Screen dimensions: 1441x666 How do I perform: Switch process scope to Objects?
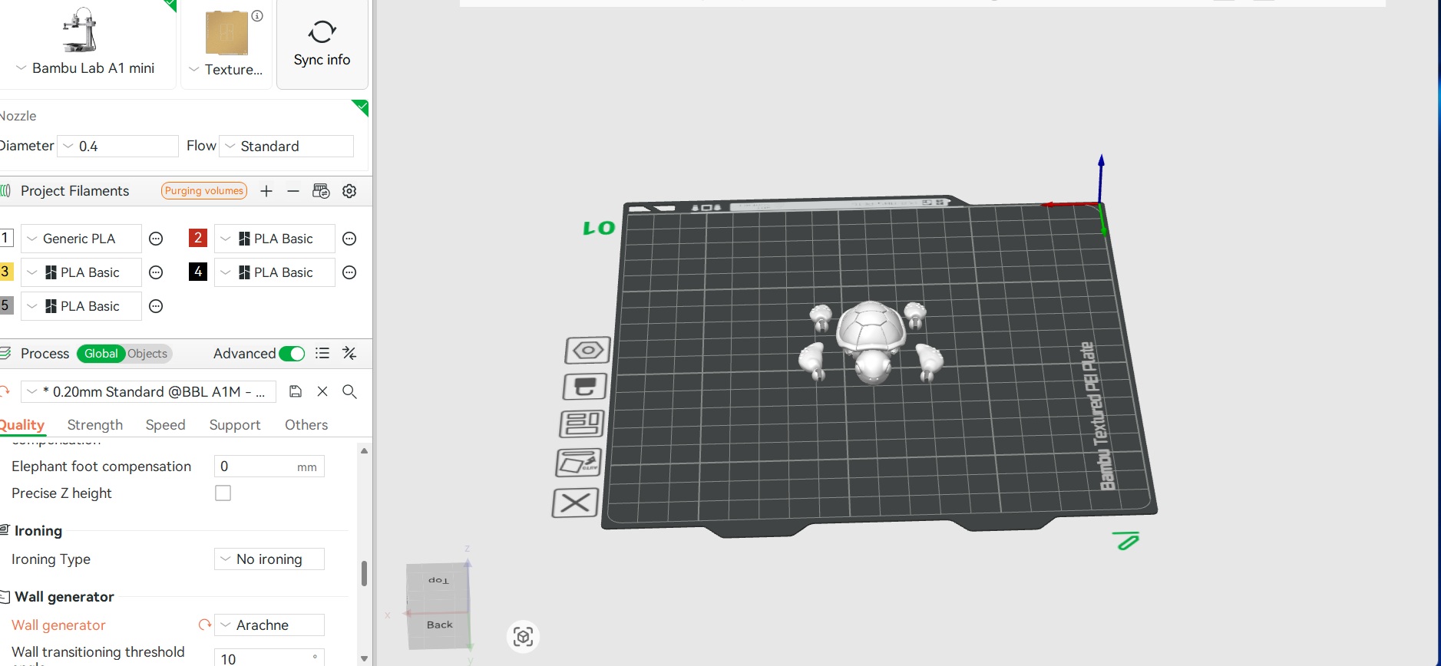click(147, 354)
